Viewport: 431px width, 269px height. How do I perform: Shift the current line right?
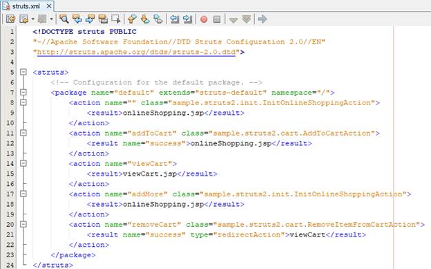pyautogui.click(x=187, y=19)
